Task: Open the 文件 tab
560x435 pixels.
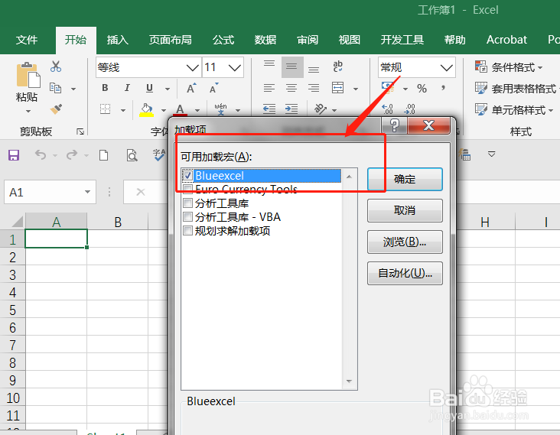Action: pos(27,40)
